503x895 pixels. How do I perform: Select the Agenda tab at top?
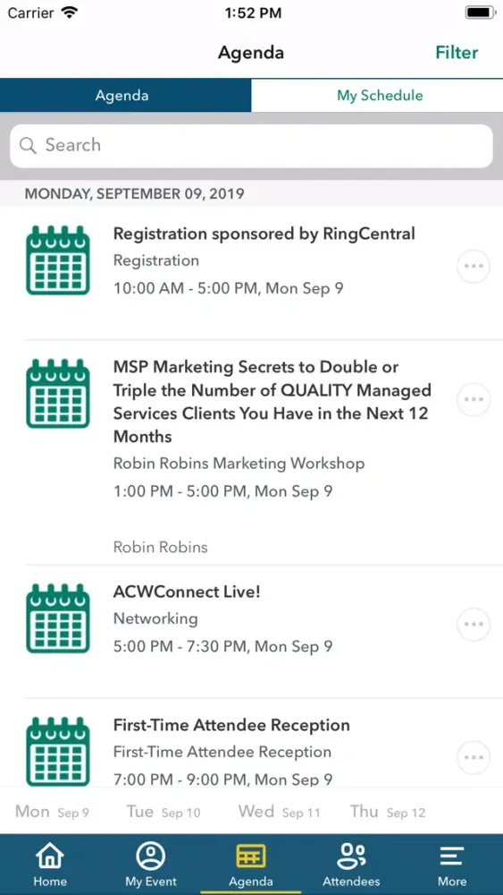click(x=125, y=96)
